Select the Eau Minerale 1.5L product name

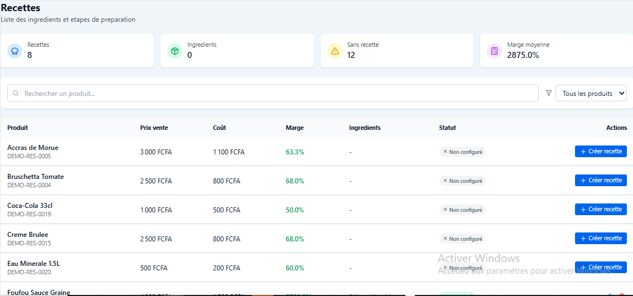[33, 264]
